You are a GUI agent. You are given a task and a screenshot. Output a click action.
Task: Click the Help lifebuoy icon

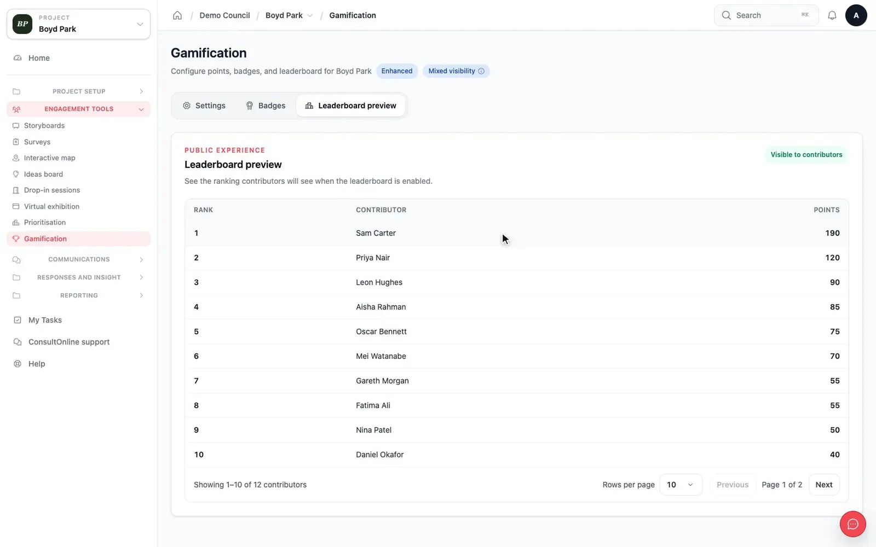pyautogui.click(x=18, y=364)
